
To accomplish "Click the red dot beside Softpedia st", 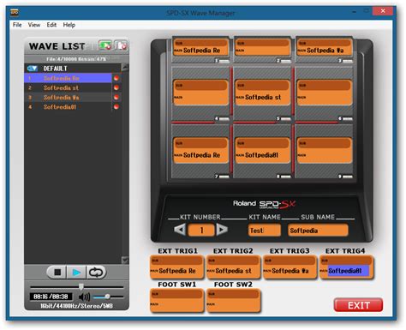I will coord(116,87).
